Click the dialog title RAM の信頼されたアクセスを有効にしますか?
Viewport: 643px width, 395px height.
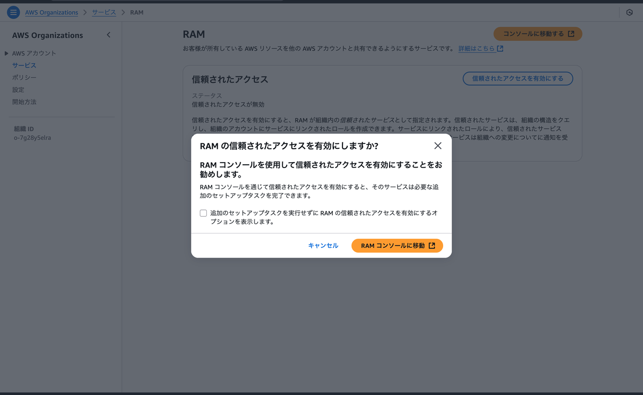pos(289,146)
